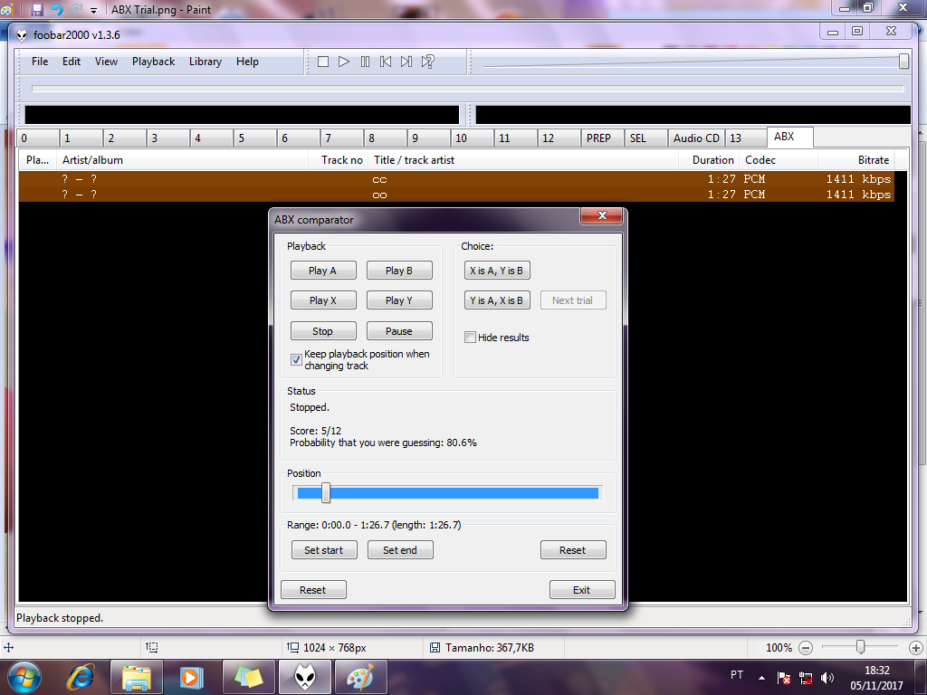927x695 pixels.
Task: Adjust the Paint zoom slider handle
Action: (x=861, y=647)
